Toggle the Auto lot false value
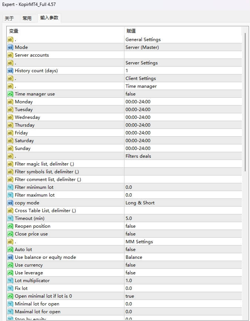Viewport: 250px width, 321px height. pos(130,250)
